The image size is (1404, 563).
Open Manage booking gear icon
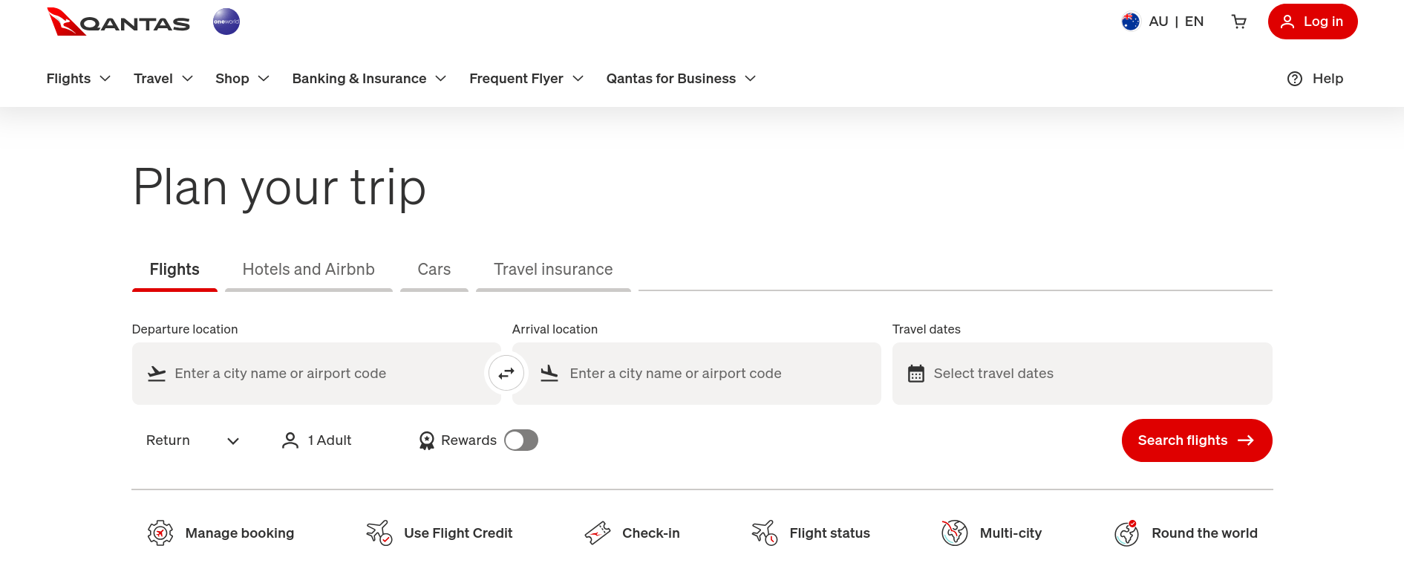click(x=160, y=533)
